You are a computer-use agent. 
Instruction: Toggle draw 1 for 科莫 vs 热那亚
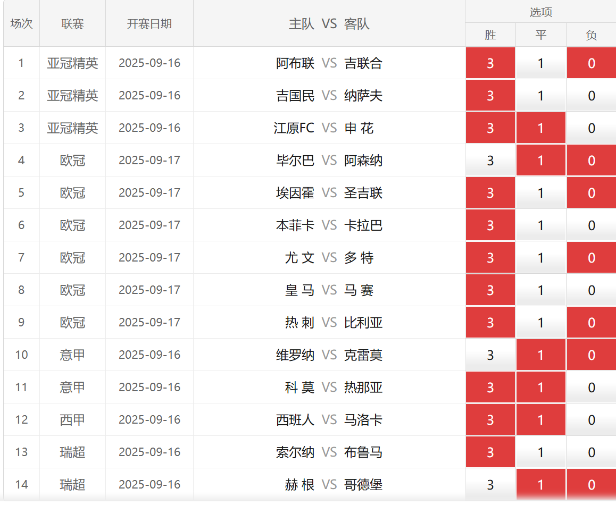tap(540, 387)
